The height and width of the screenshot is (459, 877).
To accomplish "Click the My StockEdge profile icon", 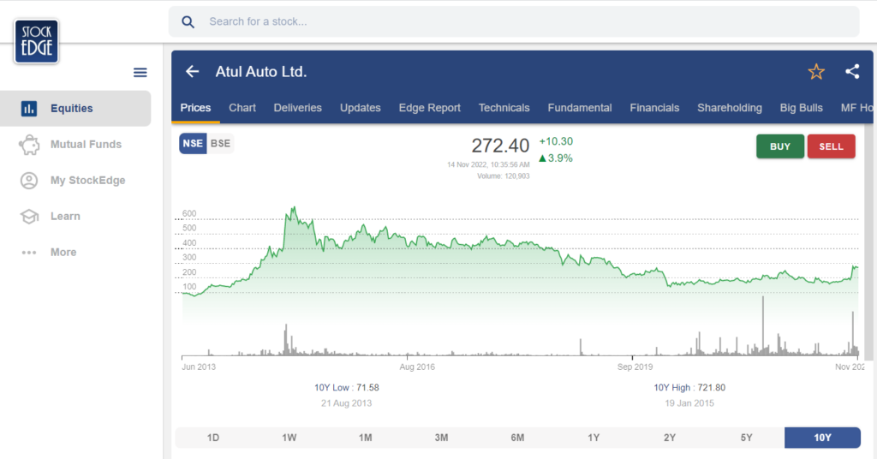I will pyautogui.click(x=29, y=181).
